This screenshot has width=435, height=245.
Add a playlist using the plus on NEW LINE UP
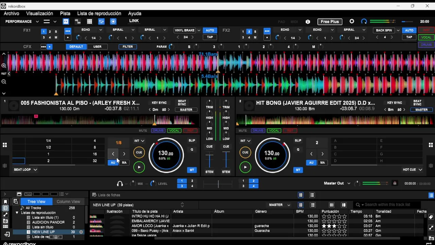tap(81, 232)
